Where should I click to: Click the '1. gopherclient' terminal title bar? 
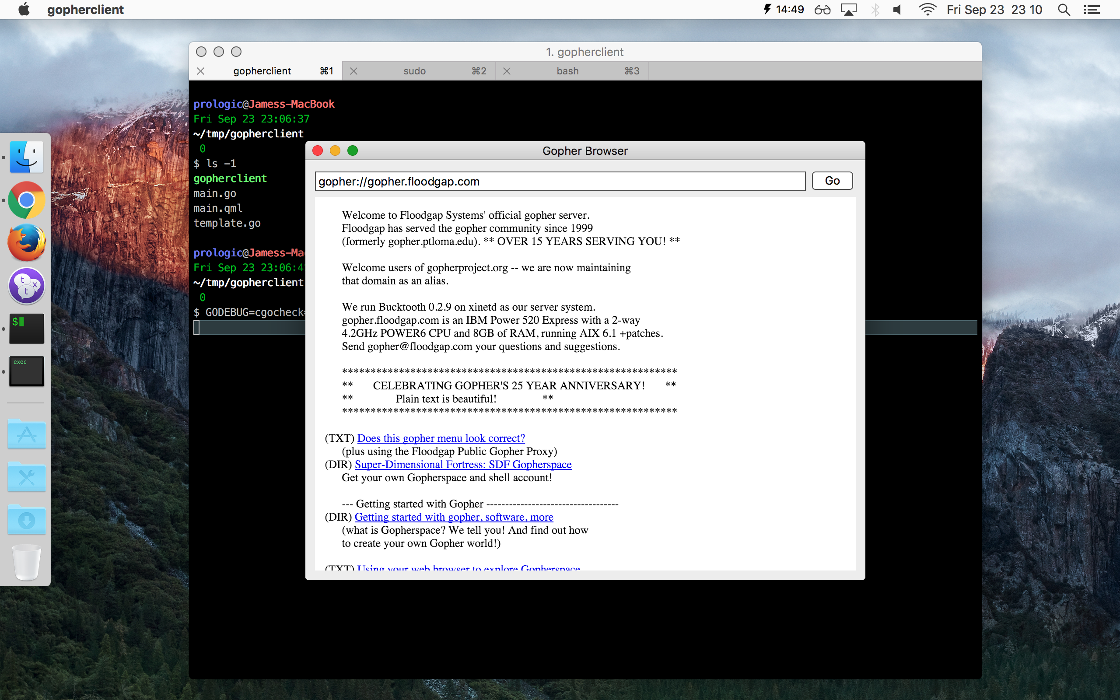[x=585, y=52]
